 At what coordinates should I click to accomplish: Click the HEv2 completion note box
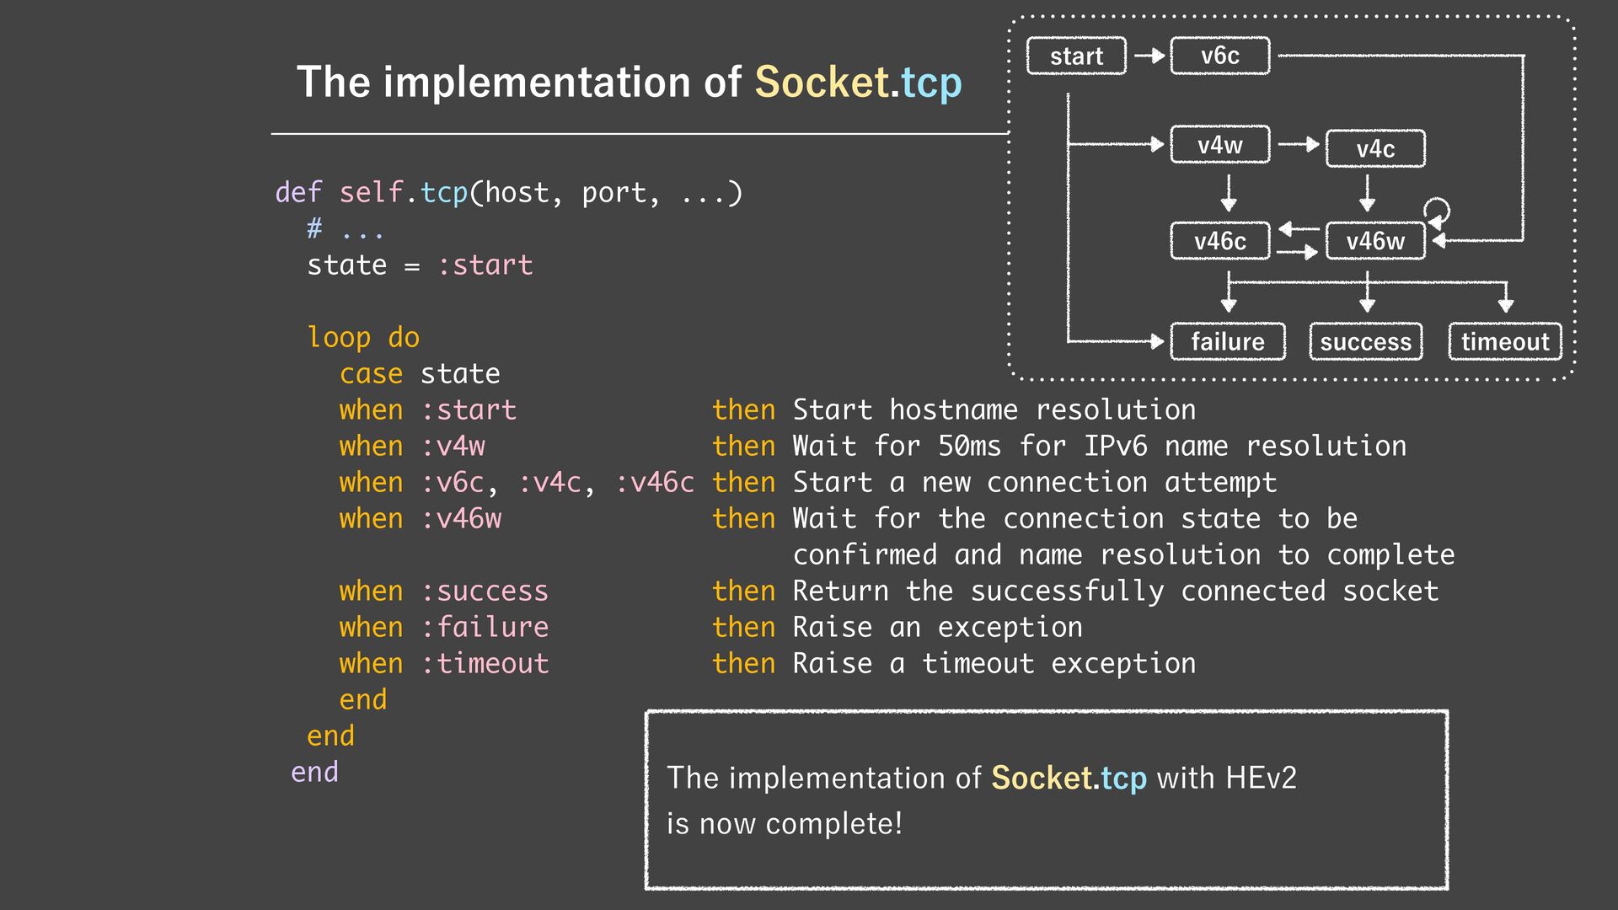[x=1046, y=800]
